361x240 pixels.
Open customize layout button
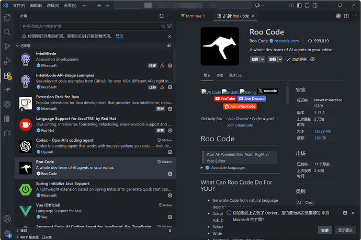pyautogui.click(x=291, y=5)
